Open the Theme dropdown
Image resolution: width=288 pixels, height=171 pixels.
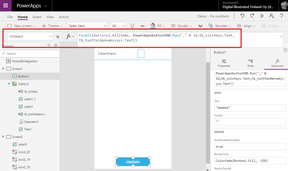click(52, 26)
